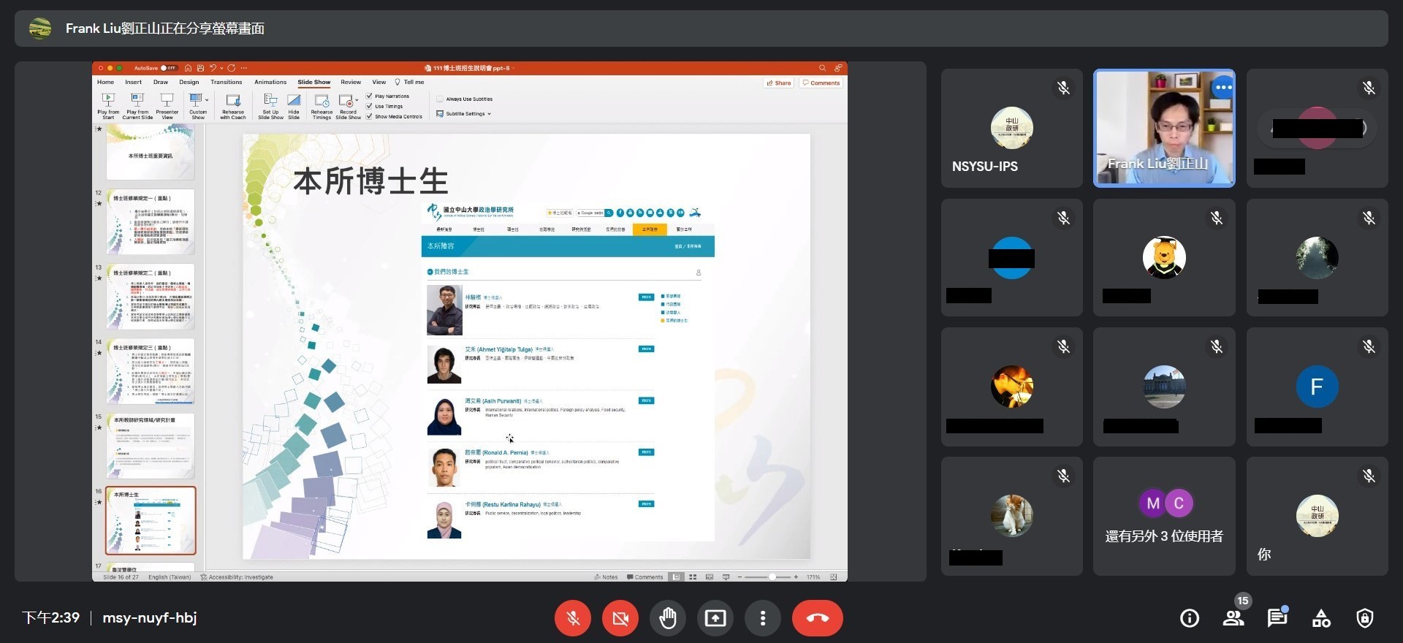Image resolution: width=1403 pixels, height=643 pixels.
Task: Unmute the microphone in call controls
Action: (573, 618)
